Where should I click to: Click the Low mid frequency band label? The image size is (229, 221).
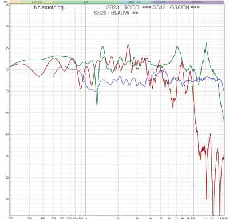tap(37, 2)
